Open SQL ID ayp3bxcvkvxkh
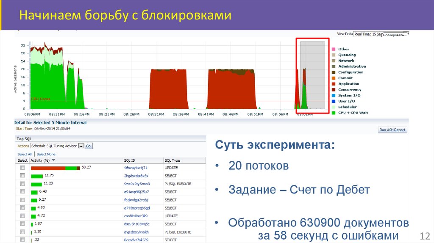 (136, 232)
